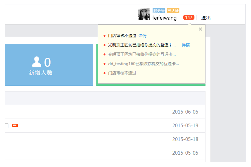
Task: Click the 服务号 account type badge
Action: pos(159,11)
